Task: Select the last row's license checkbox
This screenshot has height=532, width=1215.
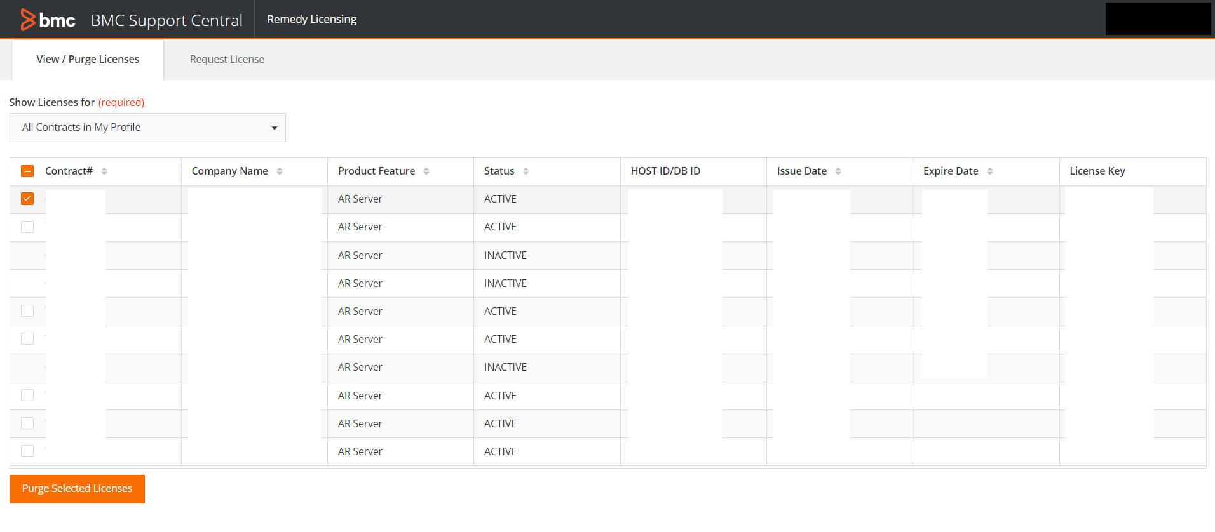Action: tap(27, 451)
